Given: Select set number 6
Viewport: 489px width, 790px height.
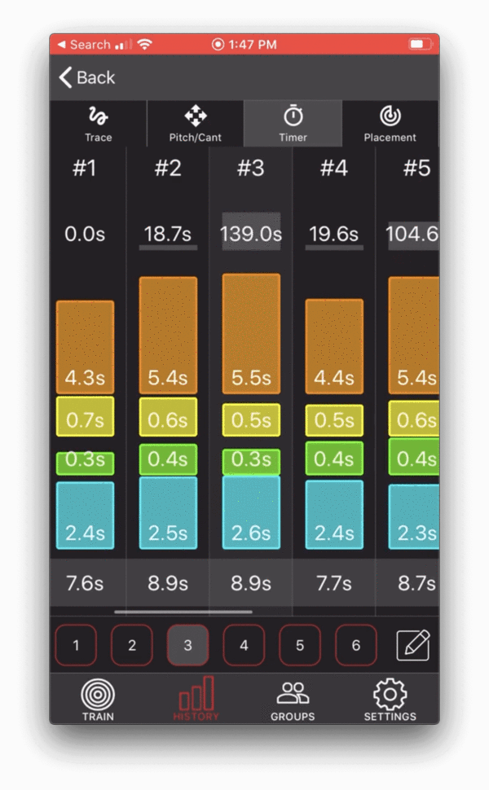Looking at the screenshot, I should click(355, 644).
